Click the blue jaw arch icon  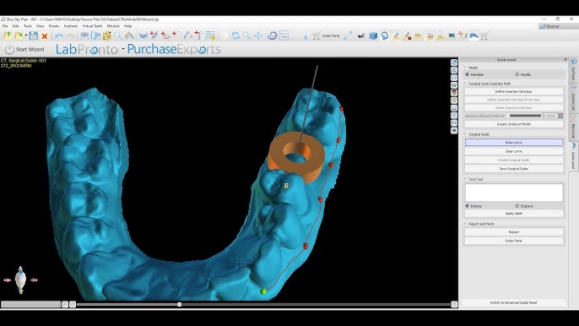pyautogui.click(x=143, y=35)
